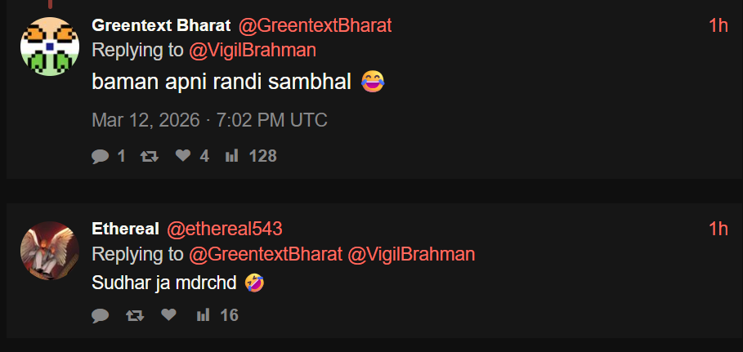Open @VigilBrahman mention in first post

click(x=253, y=51)
